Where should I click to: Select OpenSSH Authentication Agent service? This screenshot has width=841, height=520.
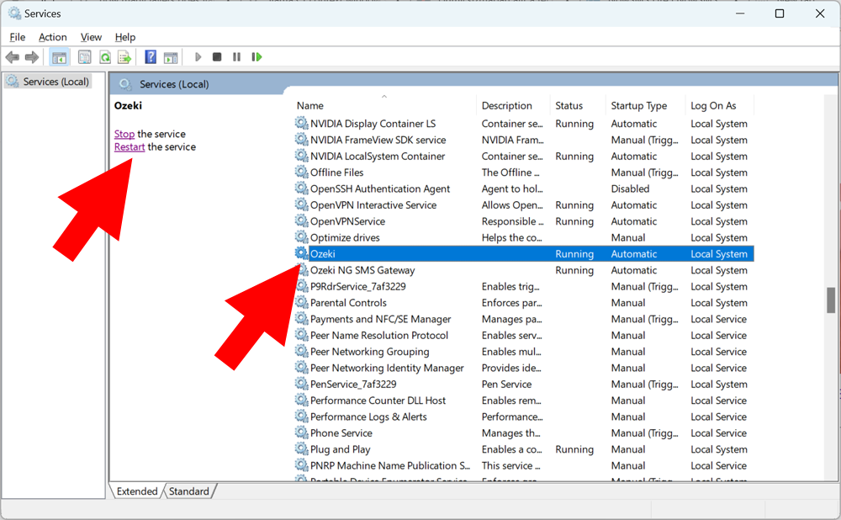pyautogui.click(x=380, y=188)
